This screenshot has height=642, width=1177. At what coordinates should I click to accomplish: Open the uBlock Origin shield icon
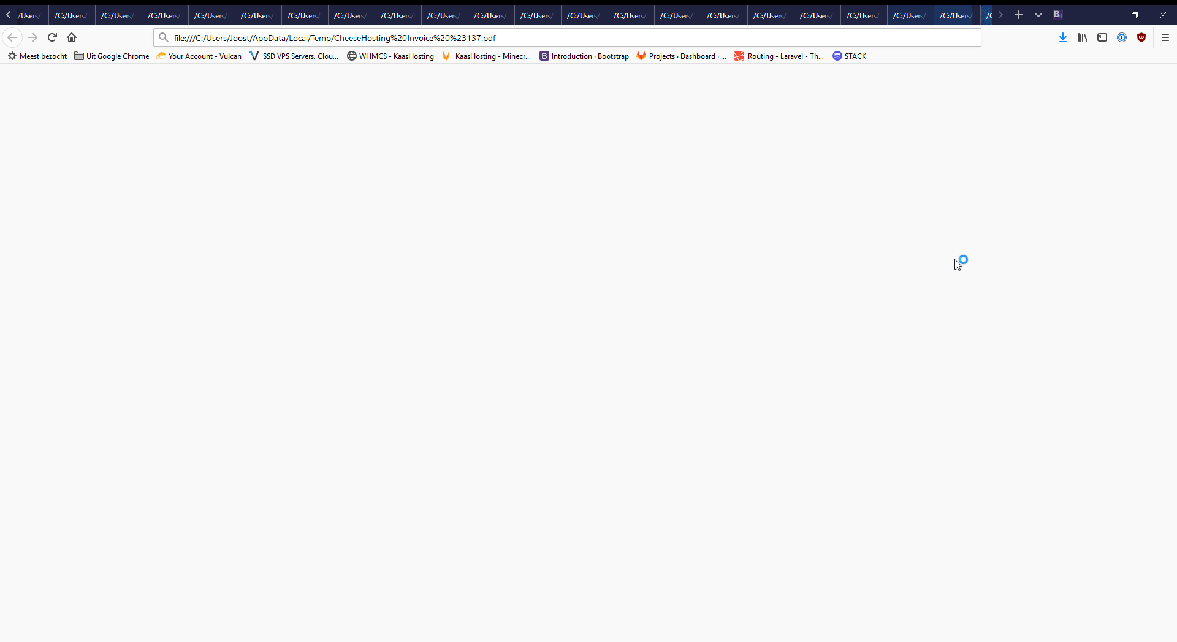pyautogui.click(x=1141, y=37)
